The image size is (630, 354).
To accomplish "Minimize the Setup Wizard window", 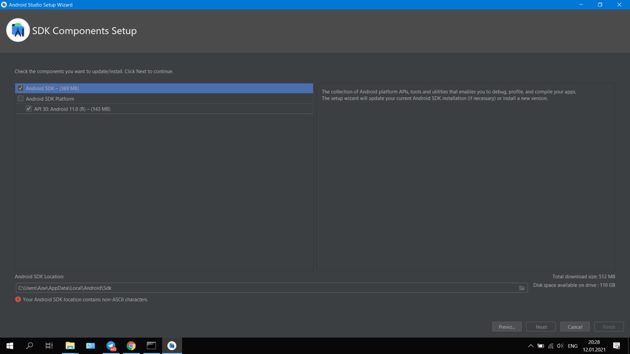I will click(x=581, y=4).
